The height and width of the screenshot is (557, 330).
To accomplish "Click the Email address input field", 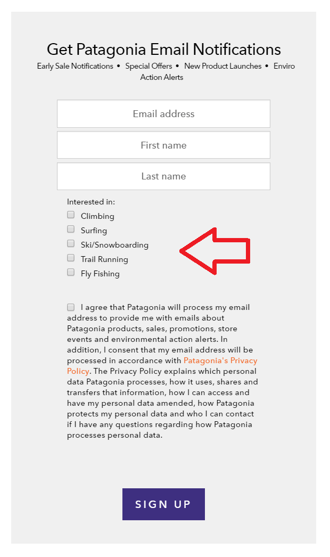I will (x=163, y=113).
